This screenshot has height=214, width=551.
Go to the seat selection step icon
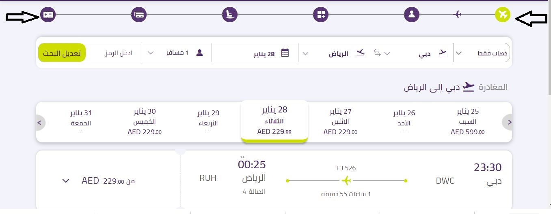(x=229, y=15)
